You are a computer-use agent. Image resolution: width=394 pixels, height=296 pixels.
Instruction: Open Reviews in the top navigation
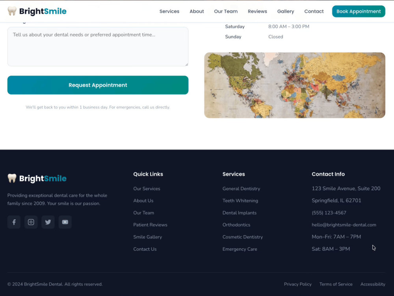(257, 11)
